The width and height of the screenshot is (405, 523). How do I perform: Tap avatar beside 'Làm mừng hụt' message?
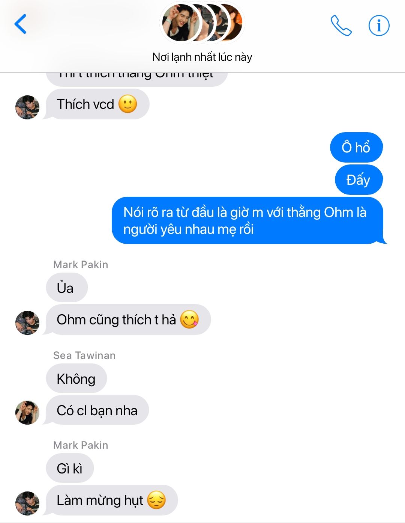tap(27, 503)
